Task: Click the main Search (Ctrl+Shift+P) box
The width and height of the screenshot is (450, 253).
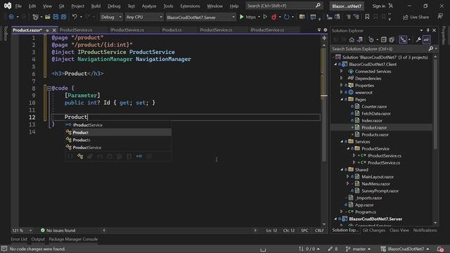Action: coord(284,6)
